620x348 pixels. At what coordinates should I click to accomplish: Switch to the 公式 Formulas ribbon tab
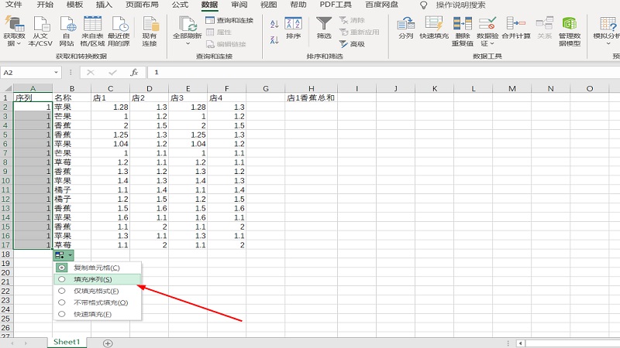tap(180, 5)
